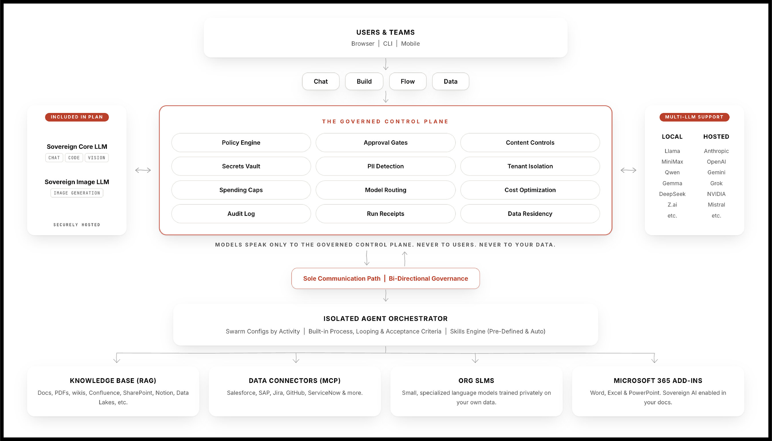Click MiniMax in the Local list
772x441 pixels.
(x=672, y=162)
